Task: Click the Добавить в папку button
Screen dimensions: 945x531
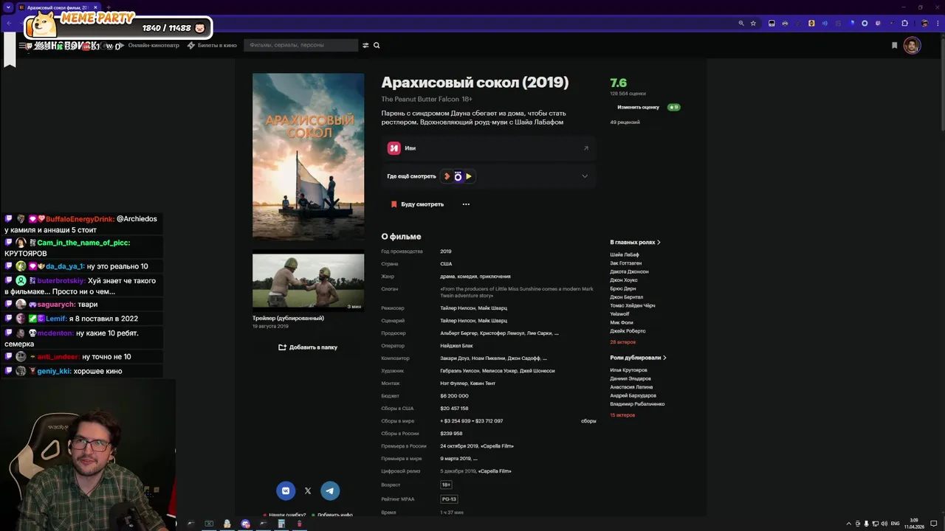Action: [x=308, y=347]
